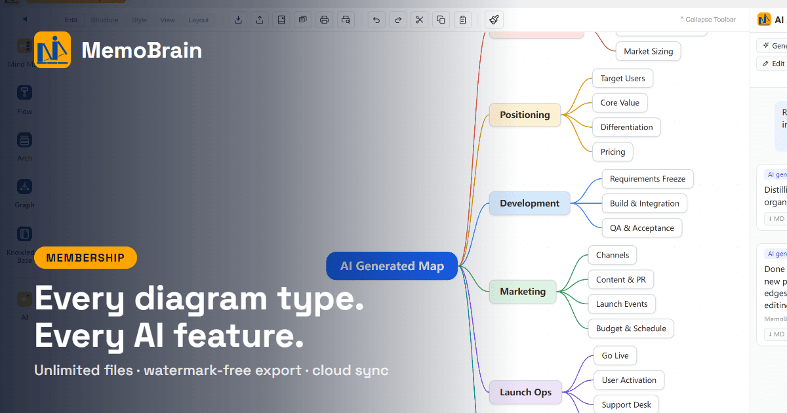Screen dimensions: 787x413
Task: Download MD from the Done message card
Action: [776, 334]
